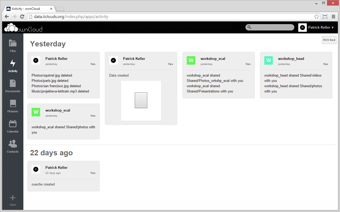This screenshot has width=340, height=212.
Task: Click green W avatar on Shared/Photos_wrkshp_ecal card
Action: pos(191,60)
